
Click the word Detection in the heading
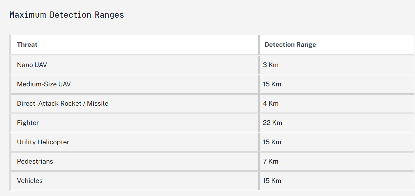[70, 15]
